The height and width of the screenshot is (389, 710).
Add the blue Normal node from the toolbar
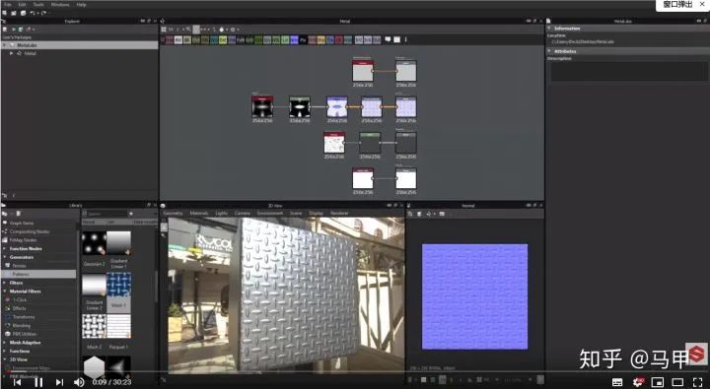coord(294,40)
